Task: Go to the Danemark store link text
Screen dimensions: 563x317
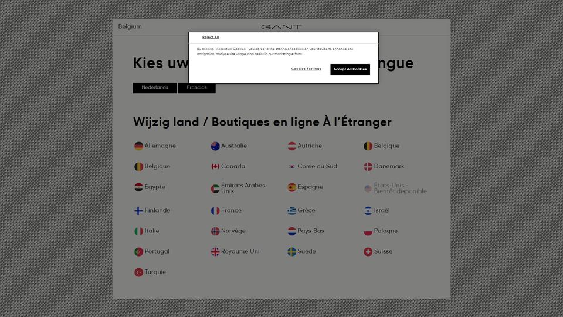Action: tap(389, 166)
